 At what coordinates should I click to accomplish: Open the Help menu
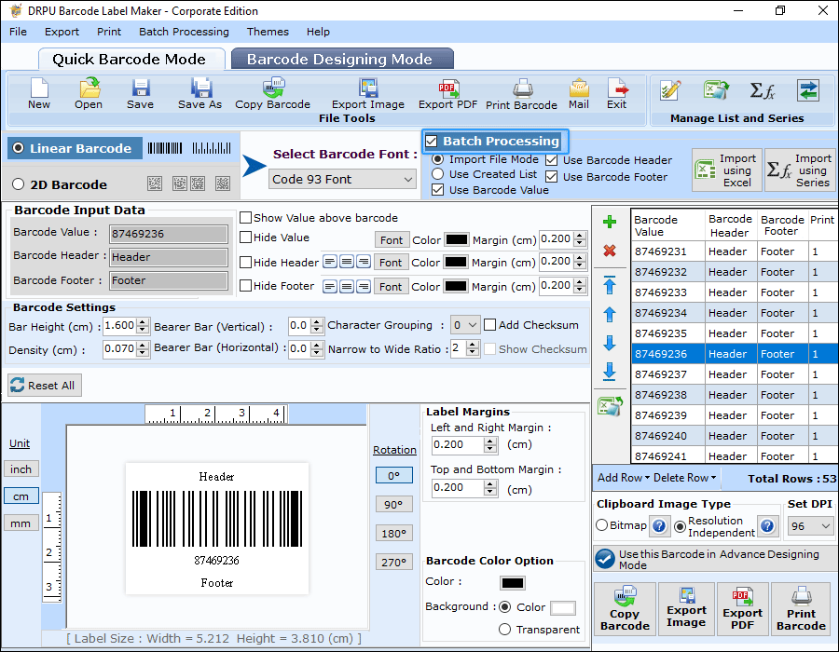pos(318,32)
